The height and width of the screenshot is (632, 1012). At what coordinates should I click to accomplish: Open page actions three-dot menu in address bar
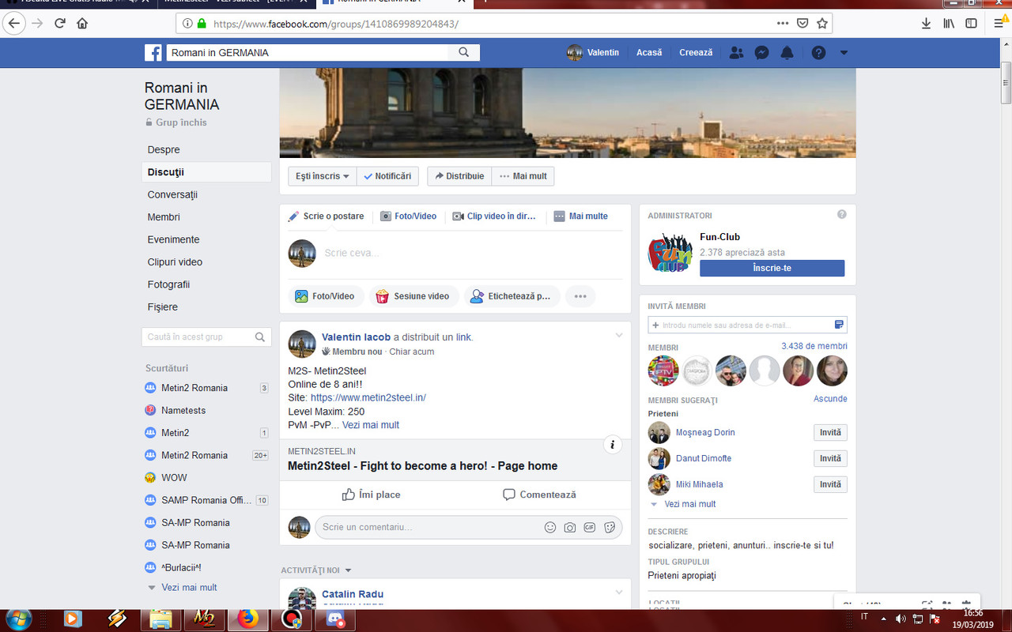point(783,23)
